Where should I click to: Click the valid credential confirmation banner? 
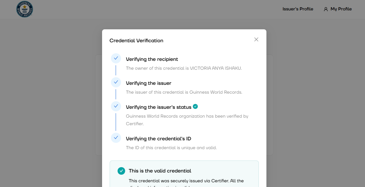click(184, 173)
